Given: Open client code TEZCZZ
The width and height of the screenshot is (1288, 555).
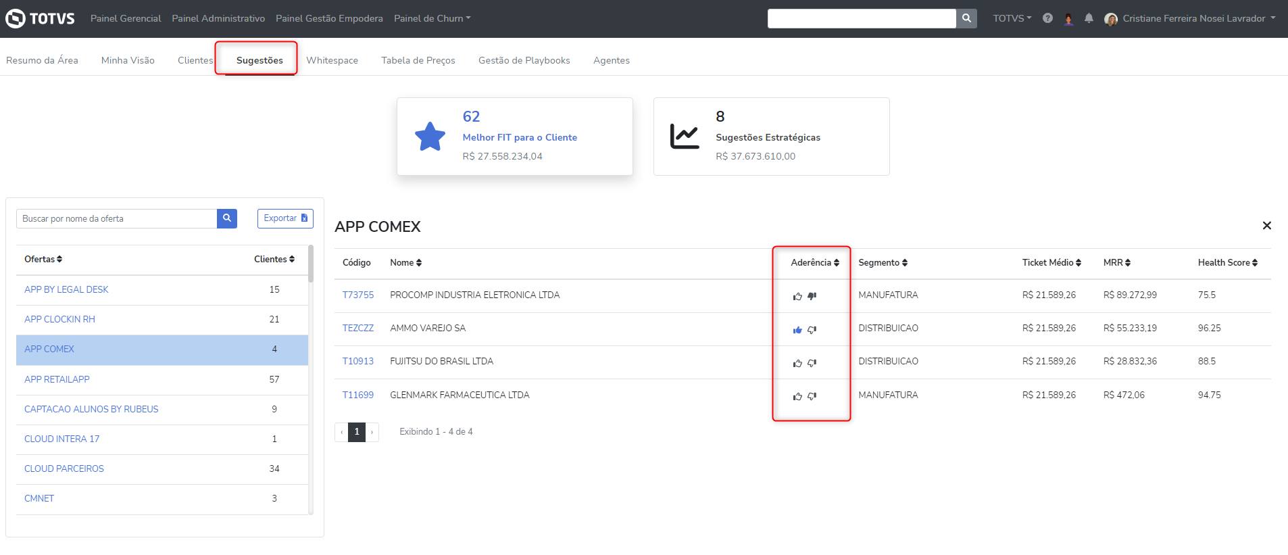Looking at the screenshot, I should (358, 328).
